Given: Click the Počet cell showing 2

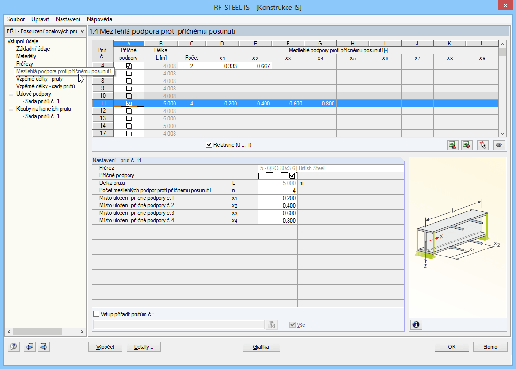Looking at the screenshot, I should 192,66.
